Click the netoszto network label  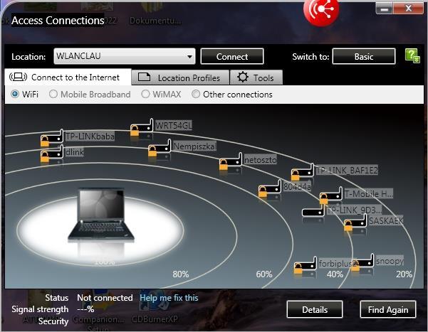pyautogui.click(x=261, y=160)
